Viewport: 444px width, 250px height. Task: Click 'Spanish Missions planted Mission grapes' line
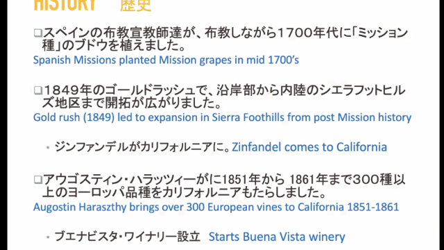166,60
